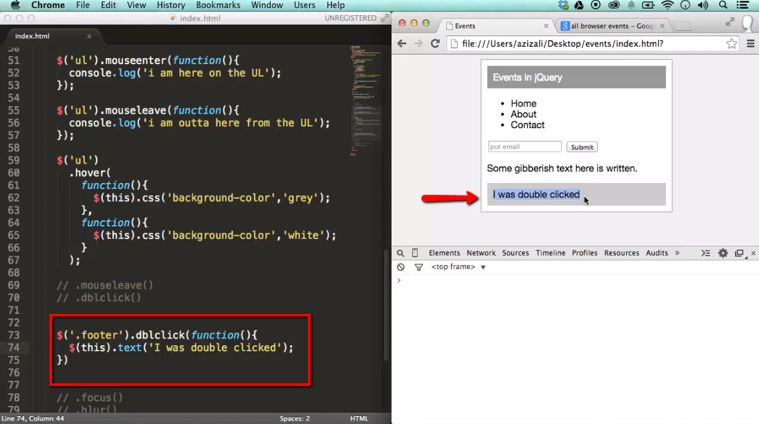This screenshot has height=424, width=759.
Task: Open the Chrome menu hamburger icon
Action: tap(751, 43)
